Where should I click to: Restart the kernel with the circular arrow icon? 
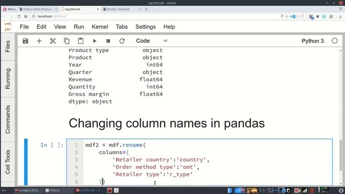click(122, 41)
